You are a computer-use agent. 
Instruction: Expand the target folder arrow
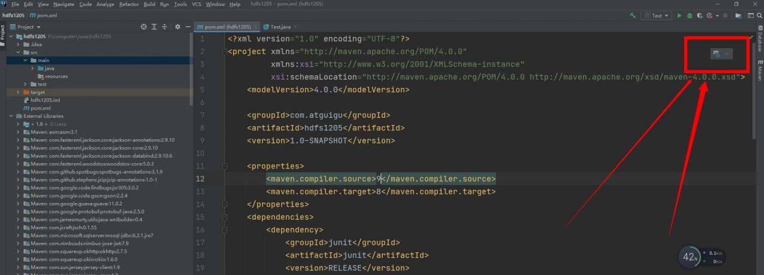[19, 92]
